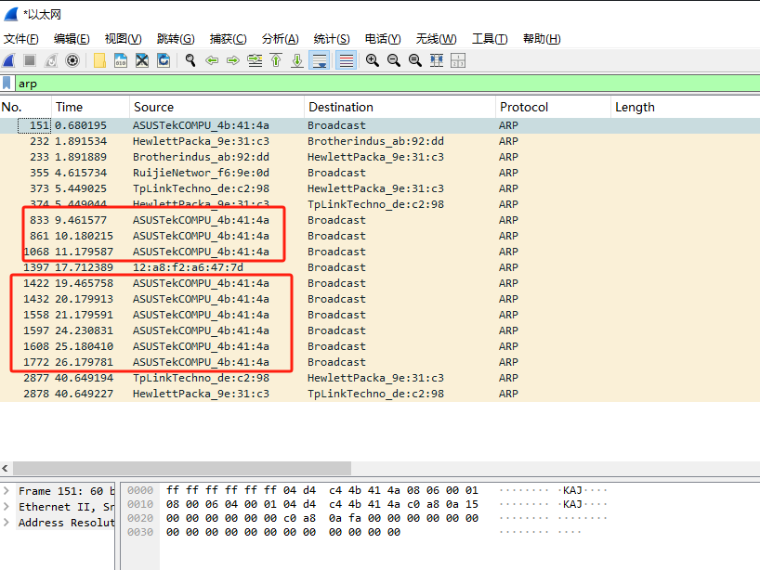The width and height of the screenshot is (760, 570).
Task: Restart the current capture icon
Action: coord(51,60)
